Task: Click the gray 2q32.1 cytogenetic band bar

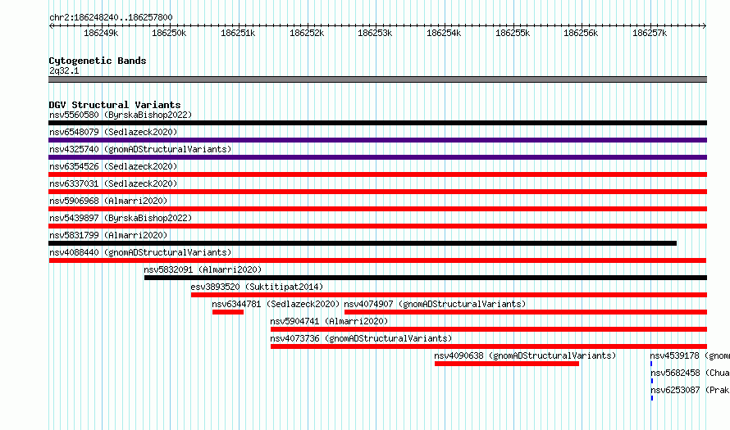Action: pos(377,79)
